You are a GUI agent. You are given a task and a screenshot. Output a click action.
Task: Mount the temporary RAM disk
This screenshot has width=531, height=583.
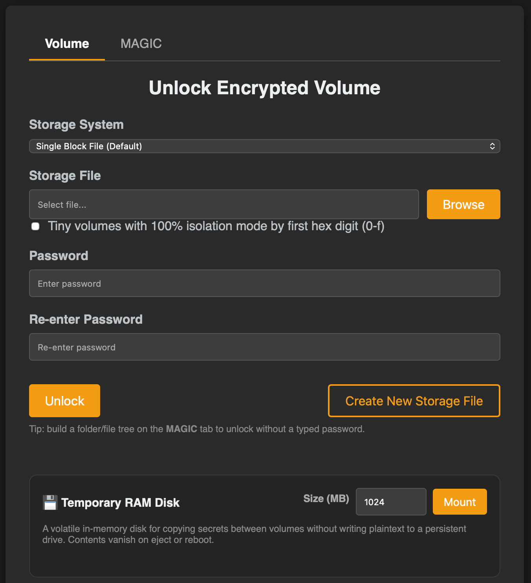point(460,502)
